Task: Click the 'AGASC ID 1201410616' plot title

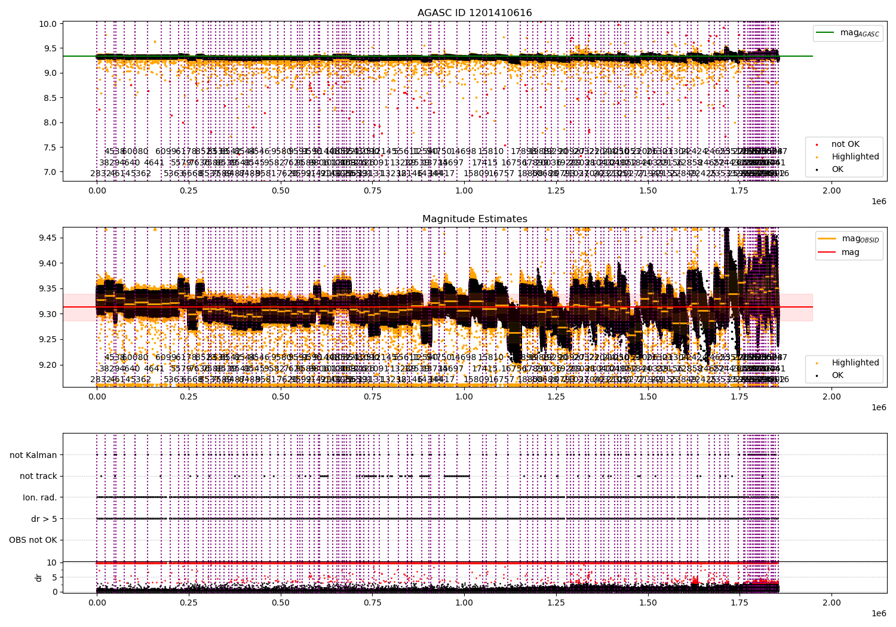Action: [x=474, y=13]
